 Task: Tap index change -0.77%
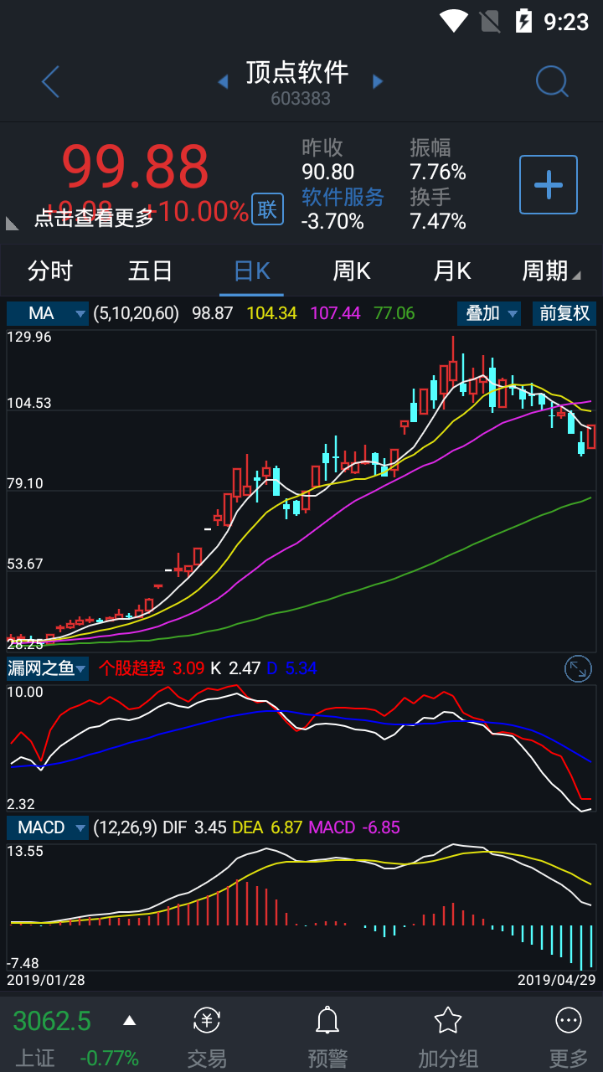(x=109, y=1058)
